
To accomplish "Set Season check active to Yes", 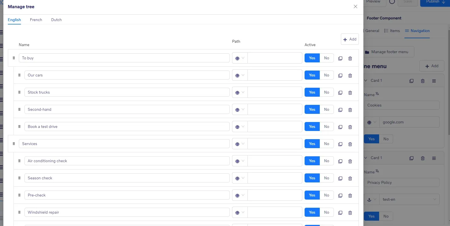I will click(312, 178).
